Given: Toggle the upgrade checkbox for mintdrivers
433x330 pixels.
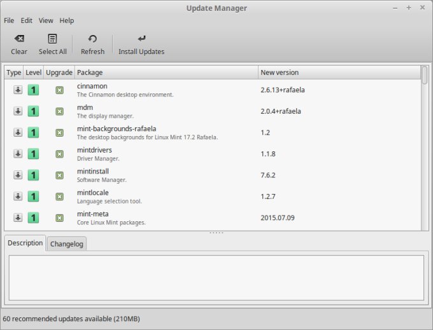Looking at the screenshot, I should pyautogui.click(x=59, y=154).
